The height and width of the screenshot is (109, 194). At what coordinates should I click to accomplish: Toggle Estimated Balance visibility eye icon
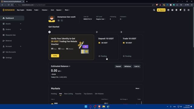tap(69, 66)
